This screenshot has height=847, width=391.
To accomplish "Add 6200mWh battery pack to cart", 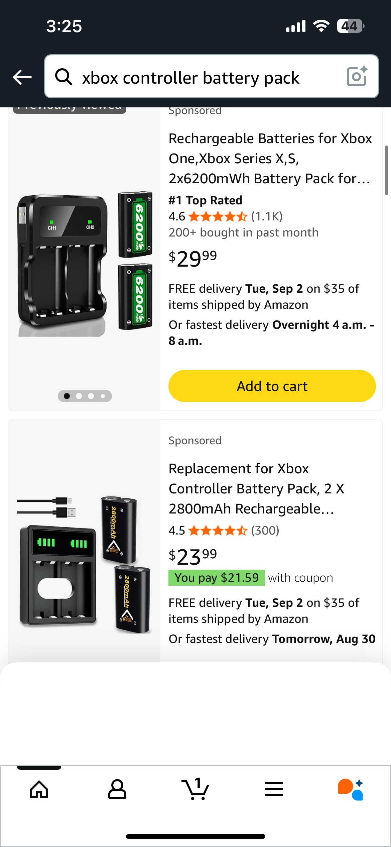I will coord(272,386).
